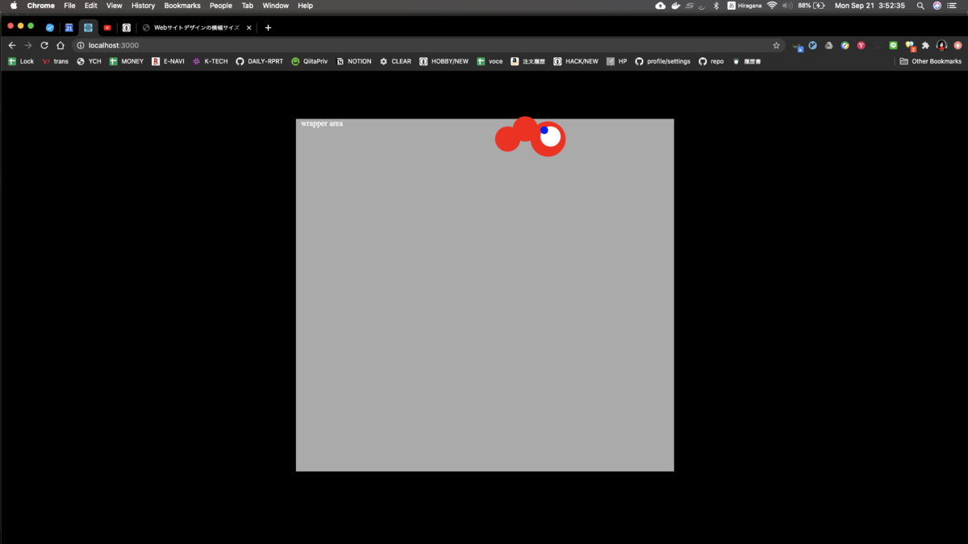Open the MONEY bookmark
Viewport: 968px width, 544px height.
pos(127,61)
